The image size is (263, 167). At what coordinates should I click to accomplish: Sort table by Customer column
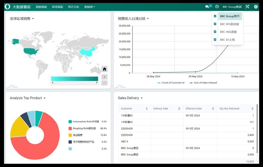tap(147, 108)
